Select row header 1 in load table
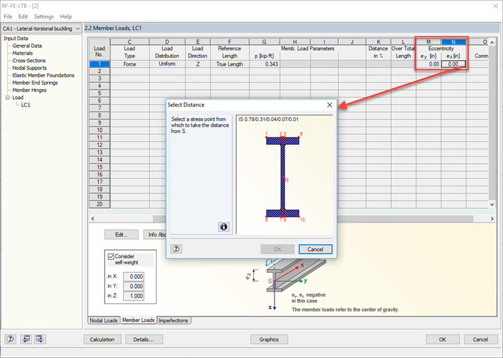 99,64
